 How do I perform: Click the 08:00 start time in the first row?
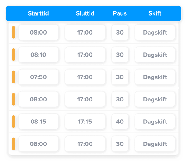38,33
